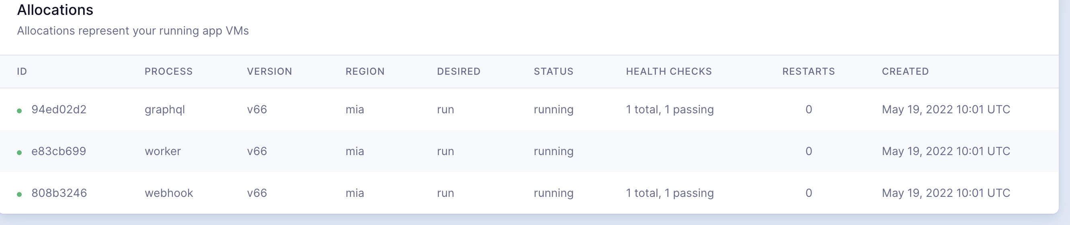Select the webhook process cell
The image size is (1070, 225).
point(169,193)
